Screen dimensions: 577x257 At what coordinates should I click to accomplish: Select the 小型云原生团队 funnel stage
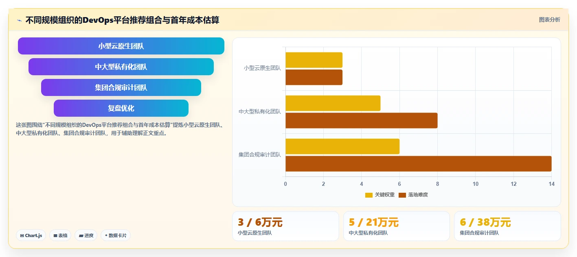pos(121,46)
